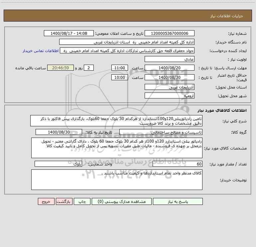Click تاریخ نیاز به کالا date field

point(59,132)
